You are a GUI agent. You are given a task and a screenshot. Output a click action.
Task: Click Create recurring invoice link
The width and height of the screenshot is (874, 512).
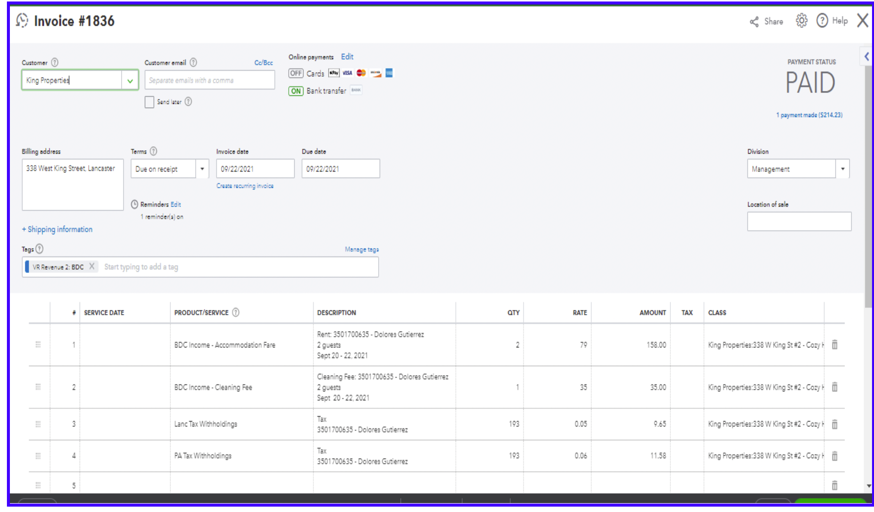tap(245, 186)
